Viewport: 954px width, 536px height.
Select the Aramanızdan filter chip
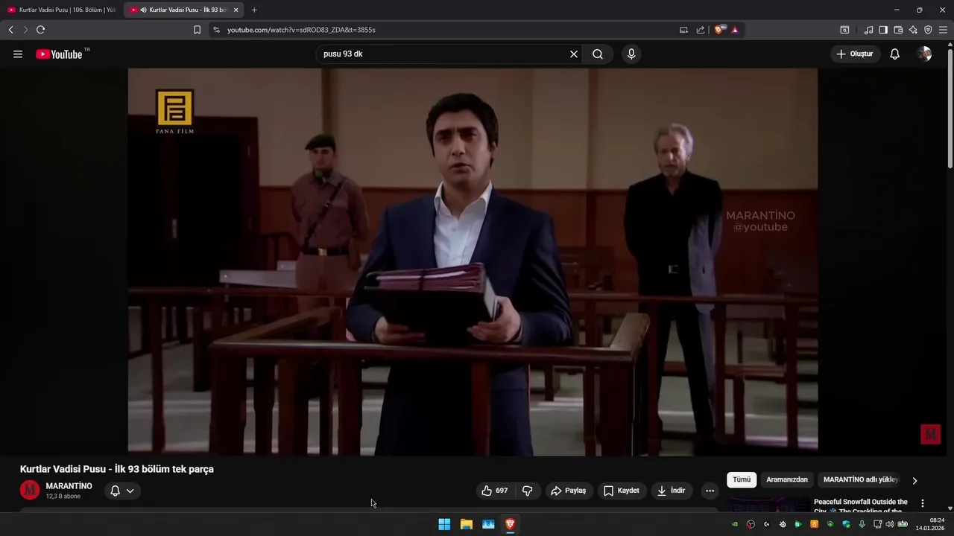point(787,480)
